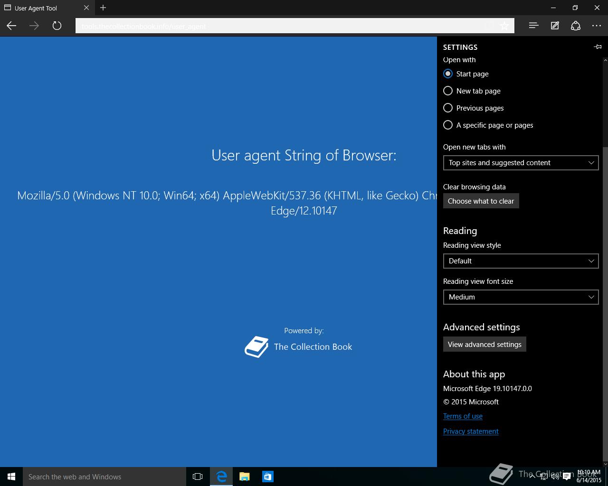This screenshot has height=486, width=608.
Task: Click the Powered by: text
Action: pyautogui.click(x=304, y=331)
